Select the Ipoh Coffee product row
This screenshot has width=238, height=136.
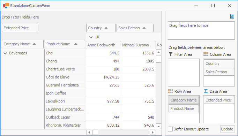pyautogui.click(x=65, y=93)
